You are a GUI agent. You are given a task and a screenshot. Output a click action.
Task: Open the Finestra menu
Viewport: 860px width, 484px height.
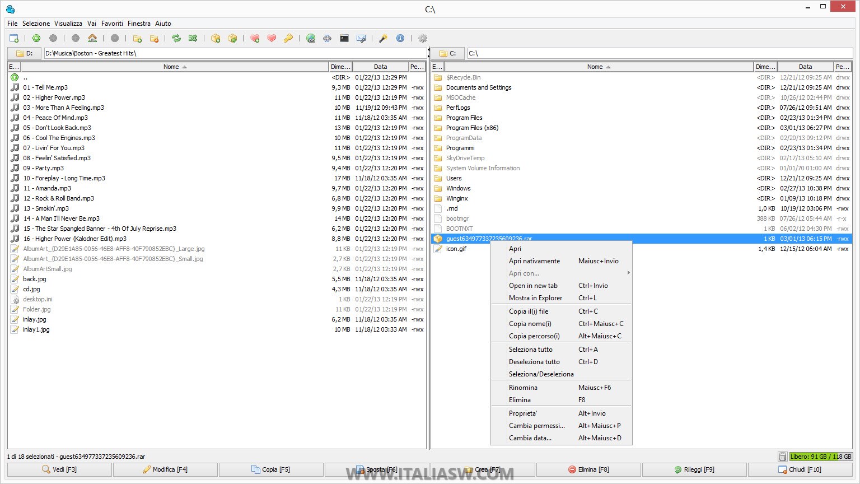pyautogui.click(x=139, y=24)
